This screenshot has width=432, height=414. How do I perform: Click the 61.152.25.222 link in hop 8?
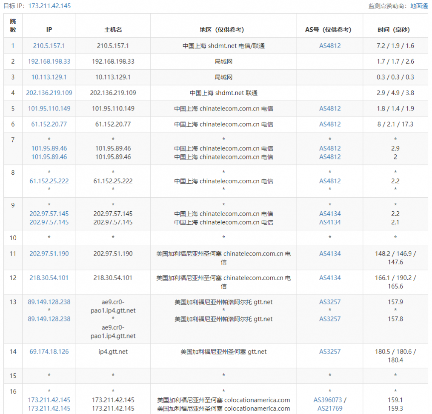[x=49, y=181]
